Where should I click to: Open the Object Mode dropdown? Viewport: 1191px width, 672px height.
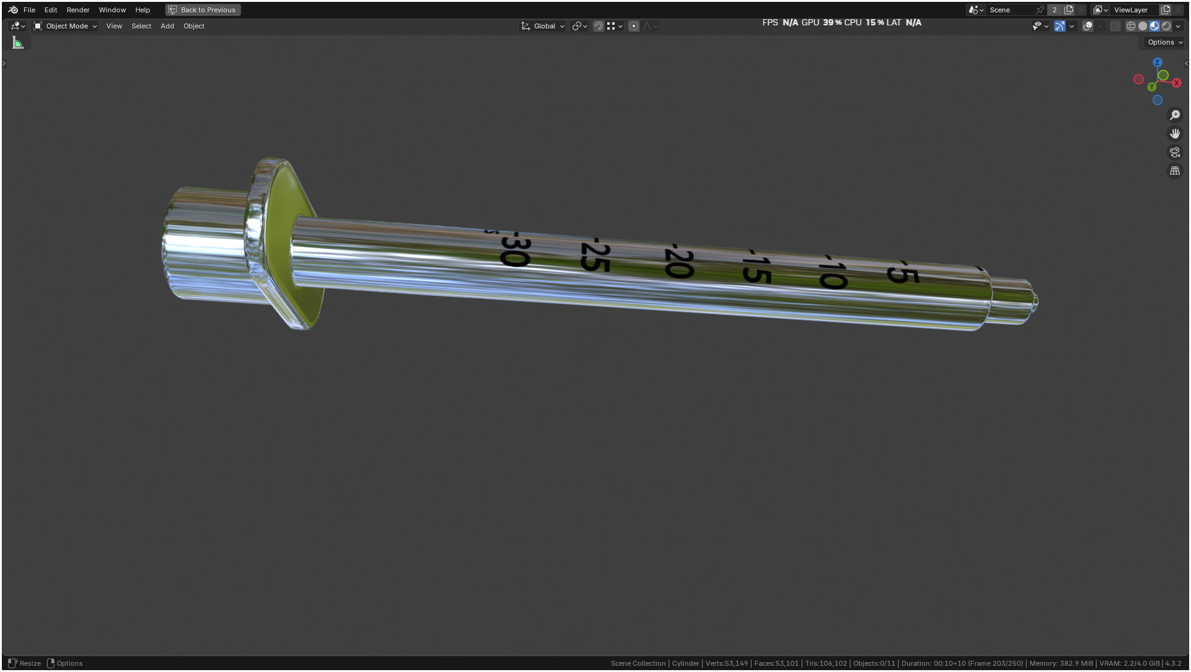point(65,26)
